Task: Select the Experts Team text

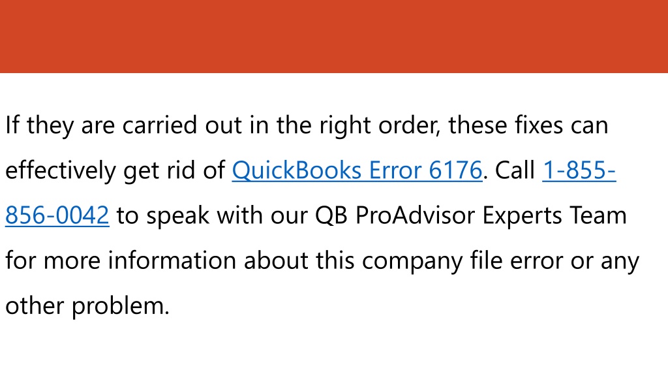Action: 554,215
